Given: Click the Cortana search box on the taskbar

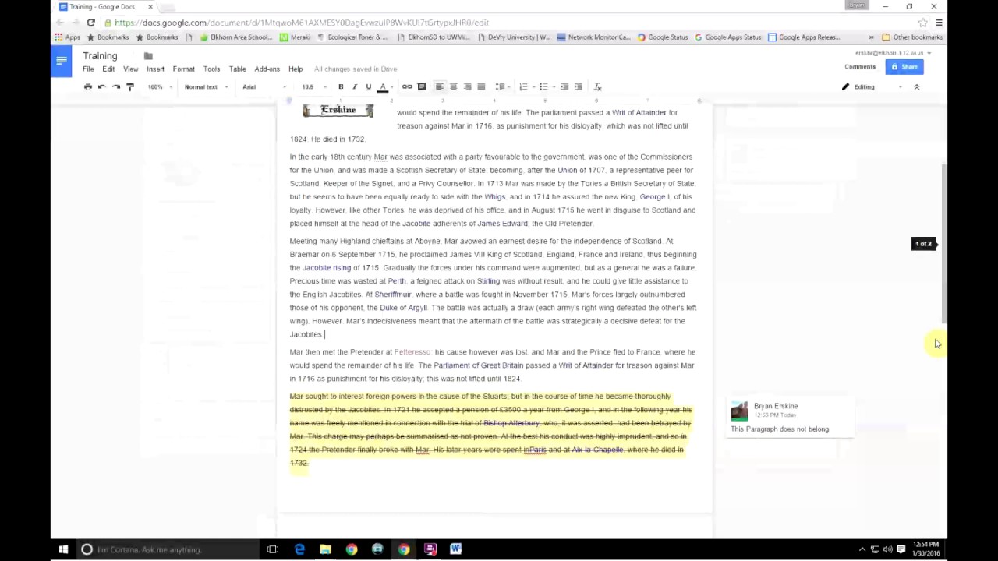Looking at the screenshot, I should [x=168, y=549].
